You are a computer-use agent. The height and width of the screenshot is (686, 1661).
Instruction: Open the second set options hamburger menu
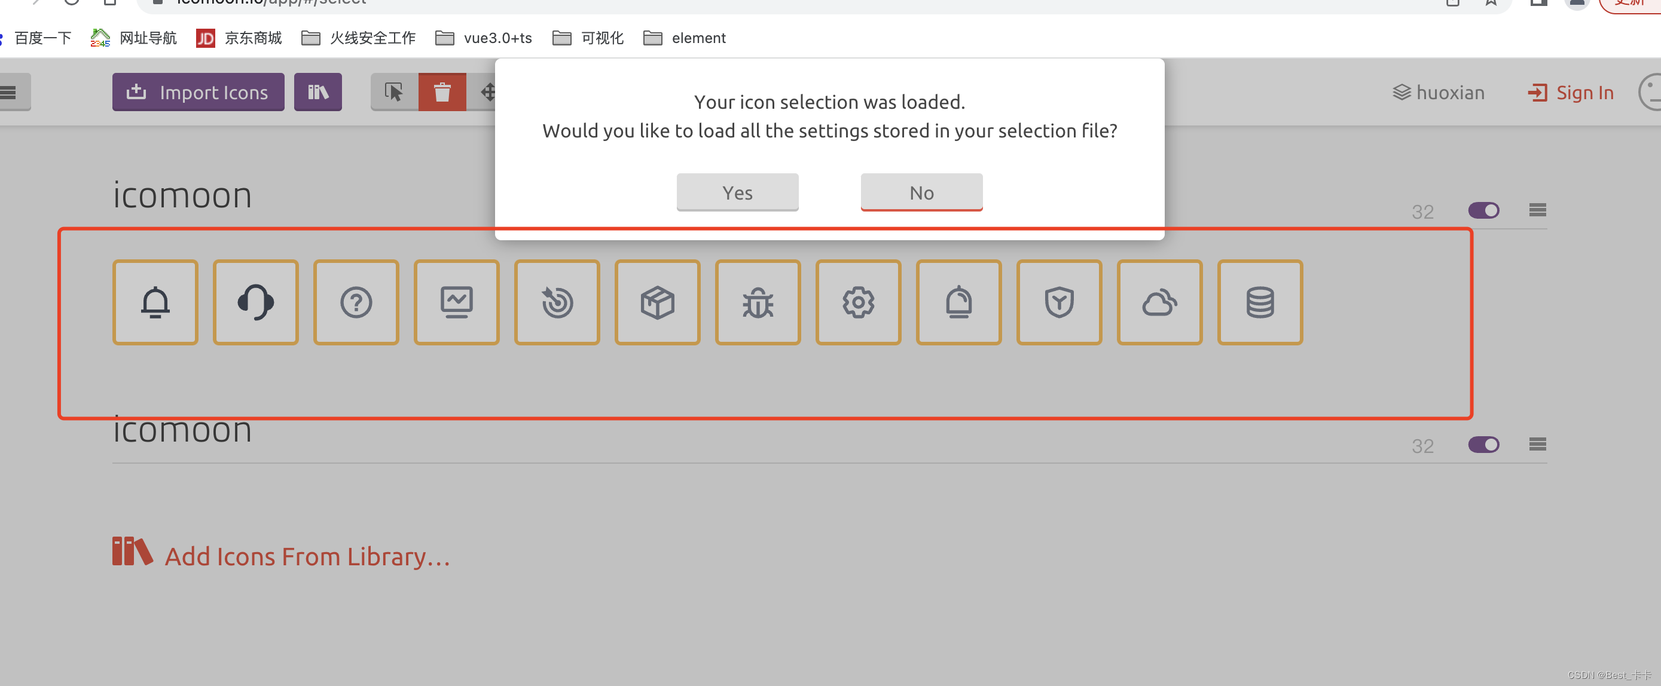tap(1537, 445)
